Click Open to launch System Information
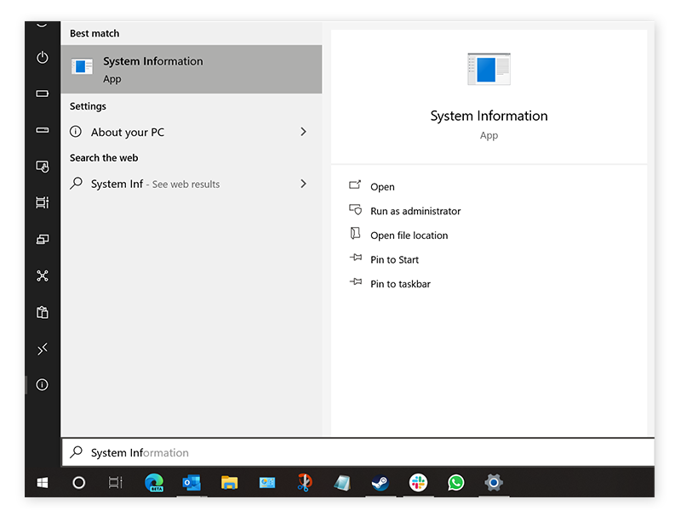 (x=383, y=186)
